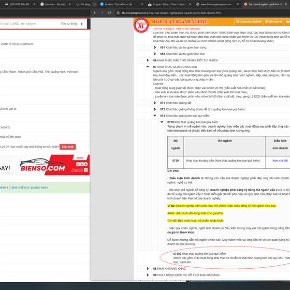This screenshot has height=290, width=290.
Task: Switch to the FireAnt tab
Action: point(118,4)
